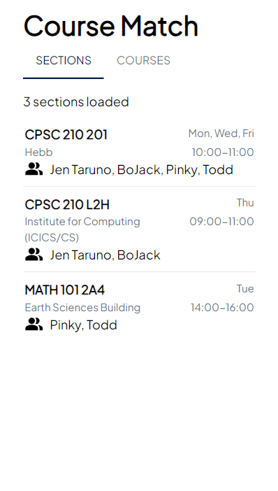
Task: Click the Pinky, Todd friends list
Action: [x=84, y=325]
